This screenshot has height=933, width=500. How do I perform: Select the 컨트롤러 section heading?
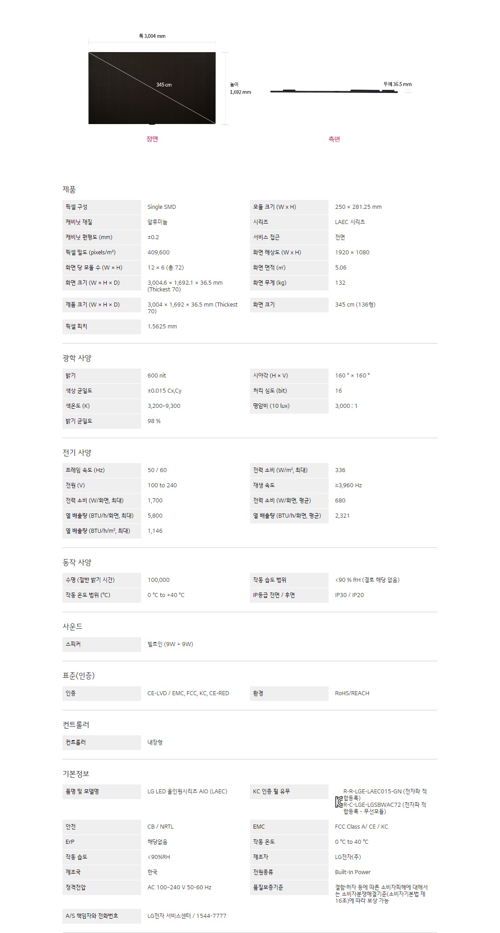point(76,725)
